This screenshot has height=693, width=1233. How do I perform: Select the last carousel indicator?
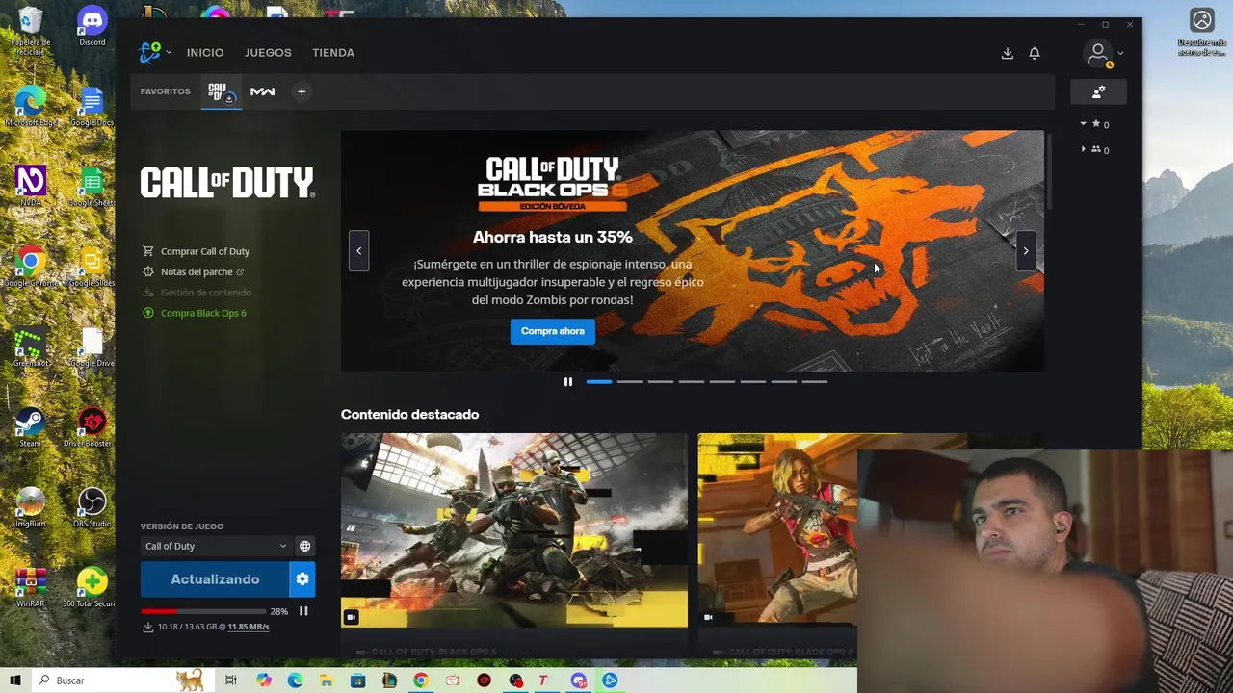815,382
